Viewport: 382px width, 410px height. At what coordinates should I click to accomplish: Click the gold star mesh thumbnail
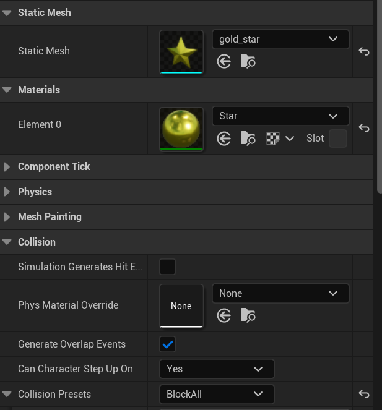point(181,52)
